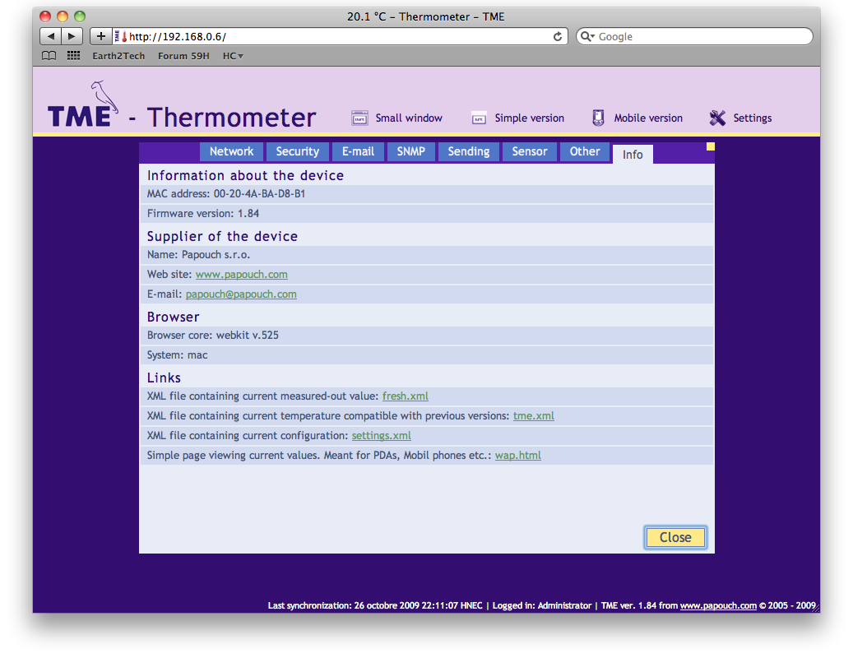Viewport: 853px width, 658px height.
Task: Click the Small window text link
Action: 409,118
